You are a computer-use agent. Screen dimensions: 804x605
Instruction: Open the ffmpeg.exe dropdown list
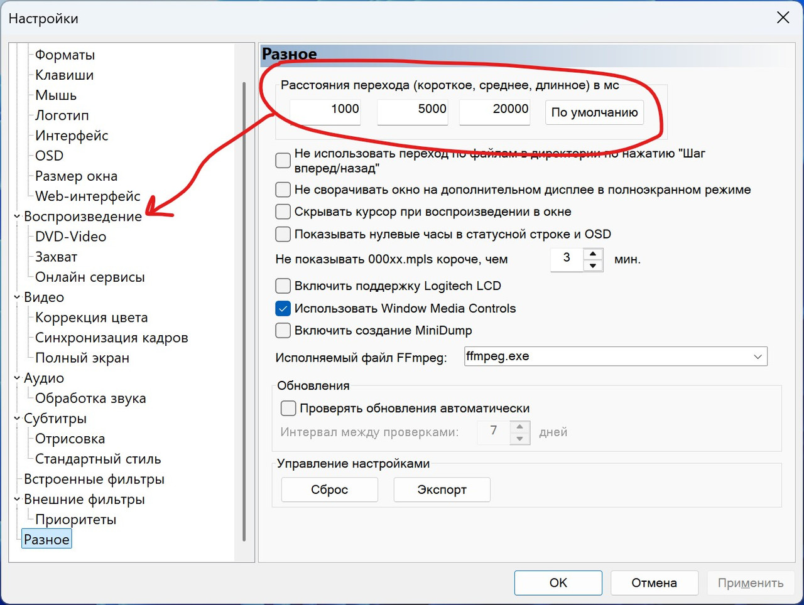758,356
